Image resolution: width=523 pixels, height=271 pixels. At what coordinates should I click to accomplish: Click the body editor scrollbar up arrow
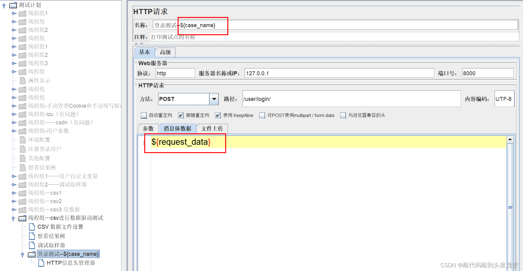[510, 140]
